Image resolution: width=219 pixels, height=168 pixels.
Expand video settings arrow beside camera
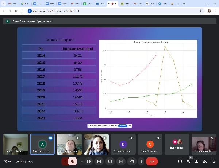click(x=82, y=161)
